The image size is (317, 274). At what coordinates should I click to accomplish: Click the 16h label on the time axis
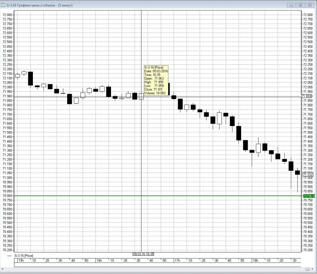pyautogui.click(x=99, y=260)
